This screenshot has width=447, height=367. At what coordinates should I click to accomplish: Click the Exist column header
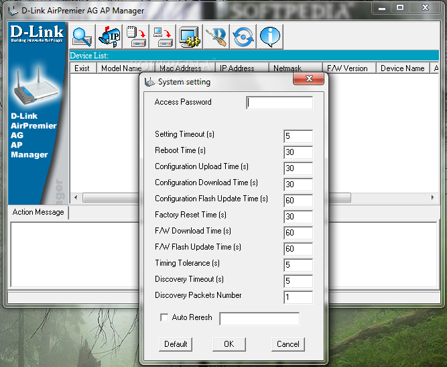click(x=82, y=68)
